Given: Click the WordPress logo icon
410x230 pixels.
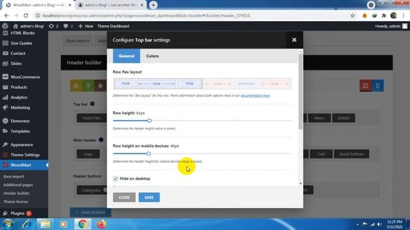Looking at the screenshot, I should (5, 26).
